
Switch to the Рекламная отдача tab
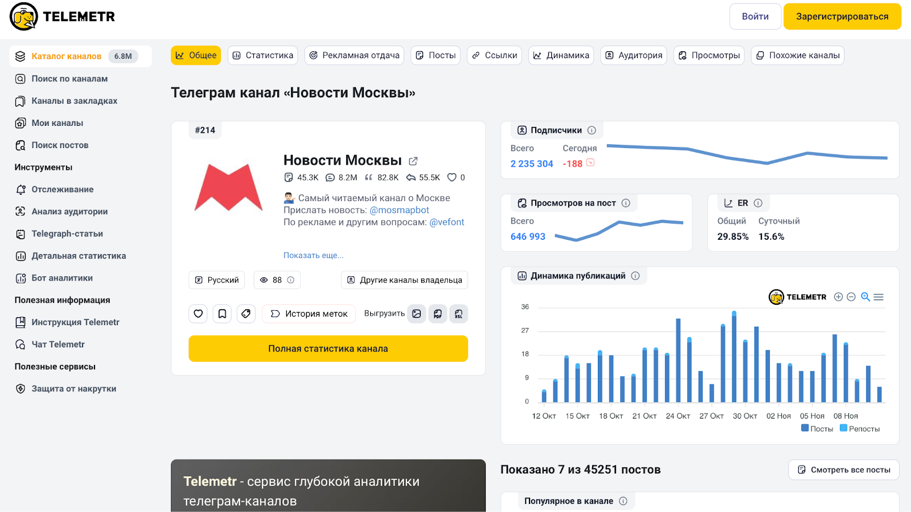354,55
